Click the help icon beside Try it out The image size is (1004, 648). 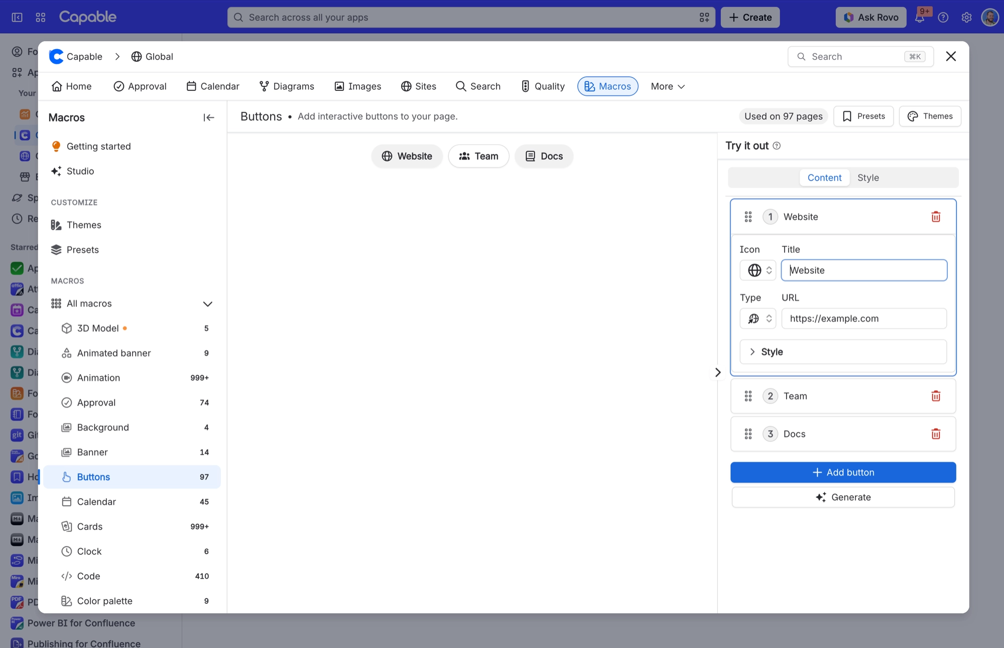click(x=777, y=146)
